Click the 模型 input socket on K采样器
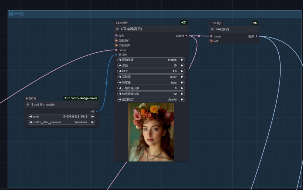This screenshot has height=190, width=303. [116, 36]
